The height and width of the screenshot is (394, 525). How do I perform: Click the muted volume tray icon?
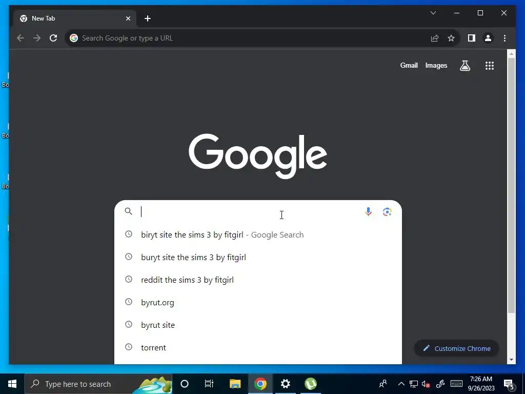tap(426, 384)
